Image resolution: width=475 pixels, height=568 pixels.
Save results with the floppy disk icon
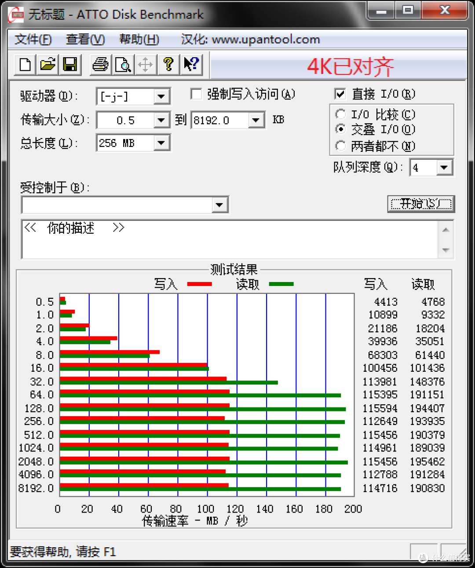(70, 65)
